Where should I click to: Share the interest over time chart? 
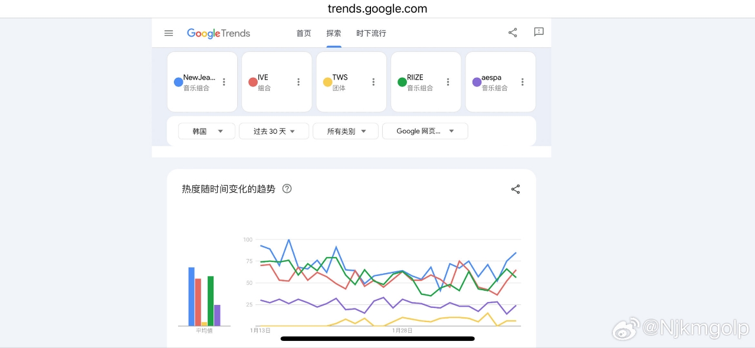[x=516, y=189]
